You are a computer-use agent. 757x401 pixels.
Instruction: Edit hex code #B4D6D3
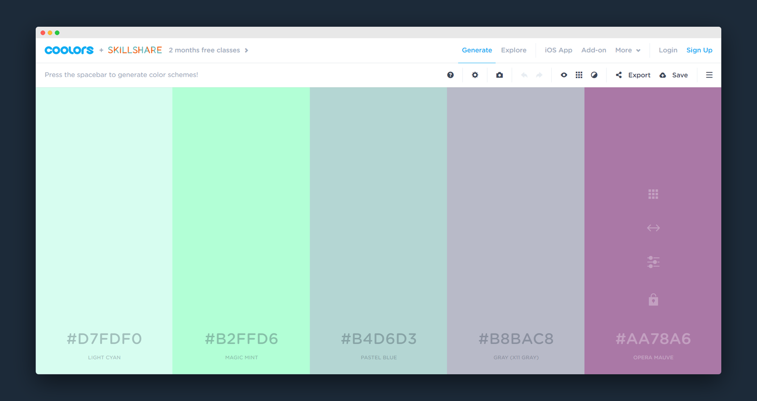(378, 339)
